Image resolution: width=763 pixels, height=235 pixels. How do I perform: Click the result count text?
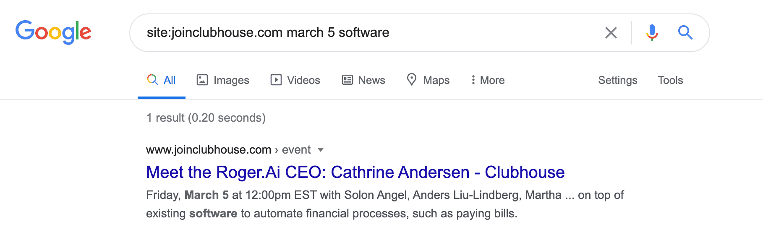(206, 118)
